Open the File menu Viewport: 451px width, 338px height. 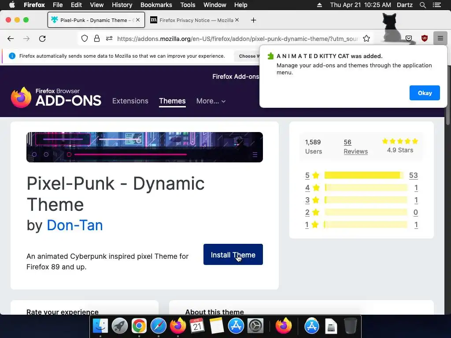(x=58, y=5)
